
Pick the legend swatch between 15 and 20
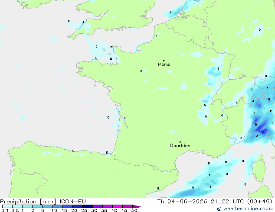click(68, 206)
